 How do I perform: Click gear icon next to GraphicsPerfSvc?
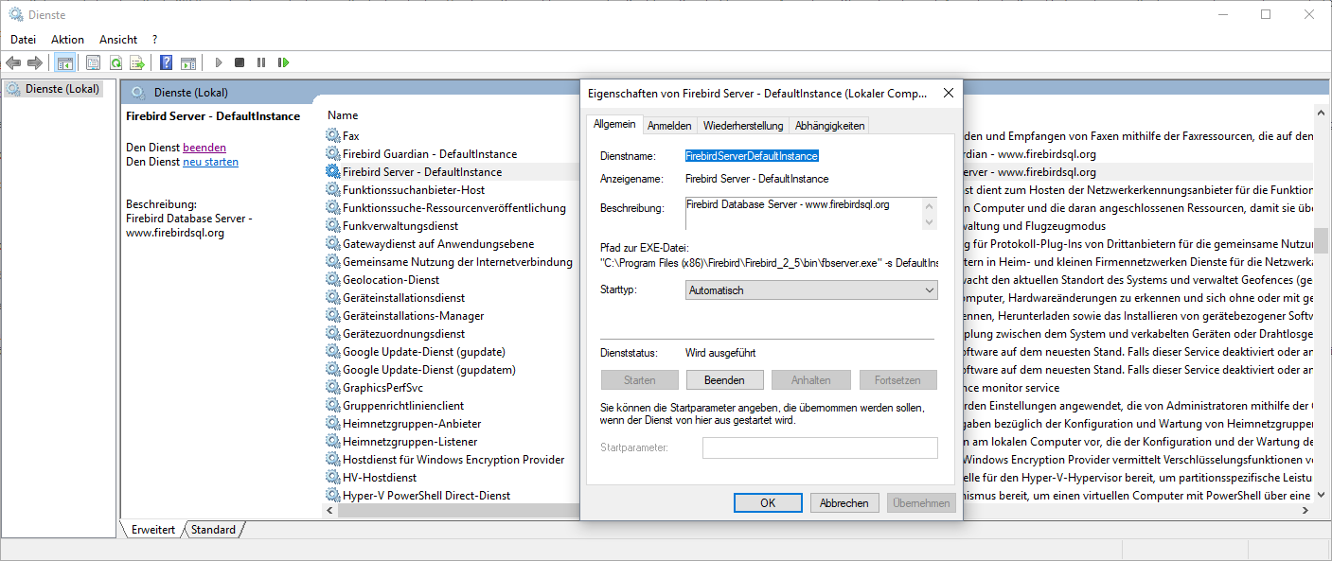[x=332, y=388]
